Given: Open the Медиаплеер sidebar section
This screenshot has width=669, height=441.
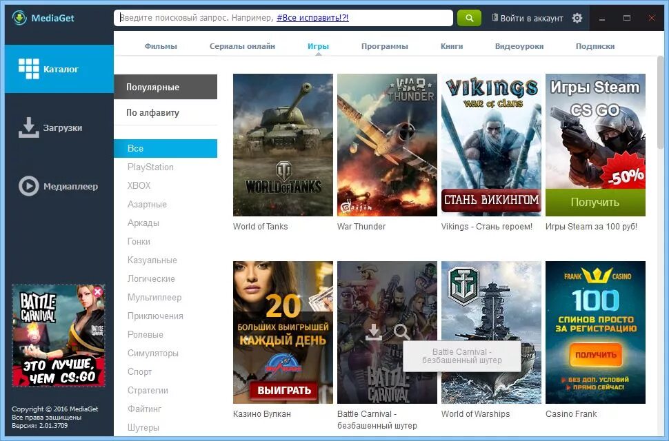Looking at the screenshot, I should click(59, 186).
